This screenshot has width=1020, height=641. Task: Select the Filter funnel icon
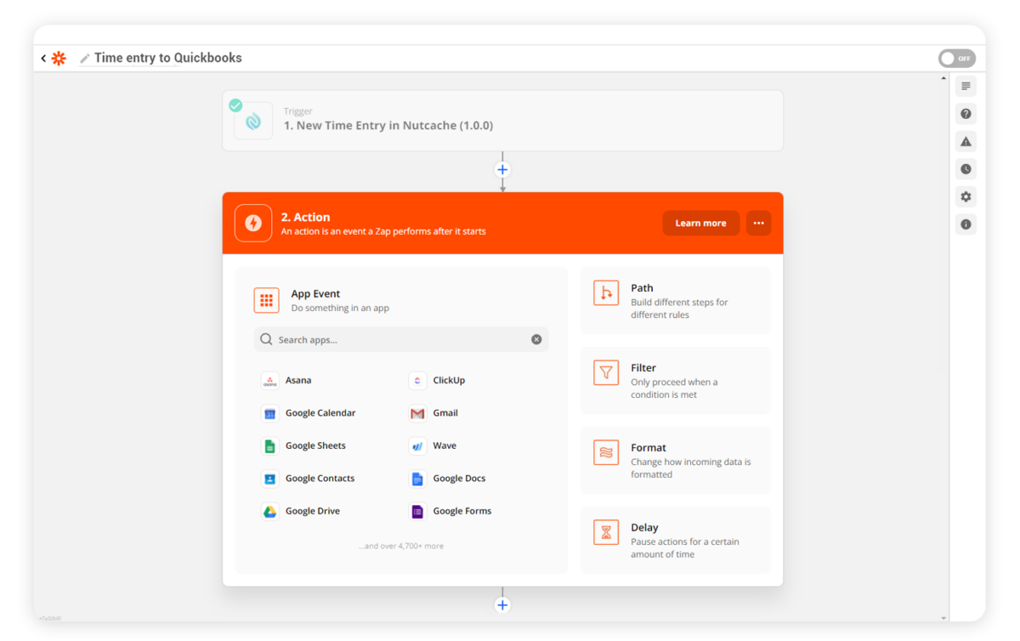click(605, 374)
